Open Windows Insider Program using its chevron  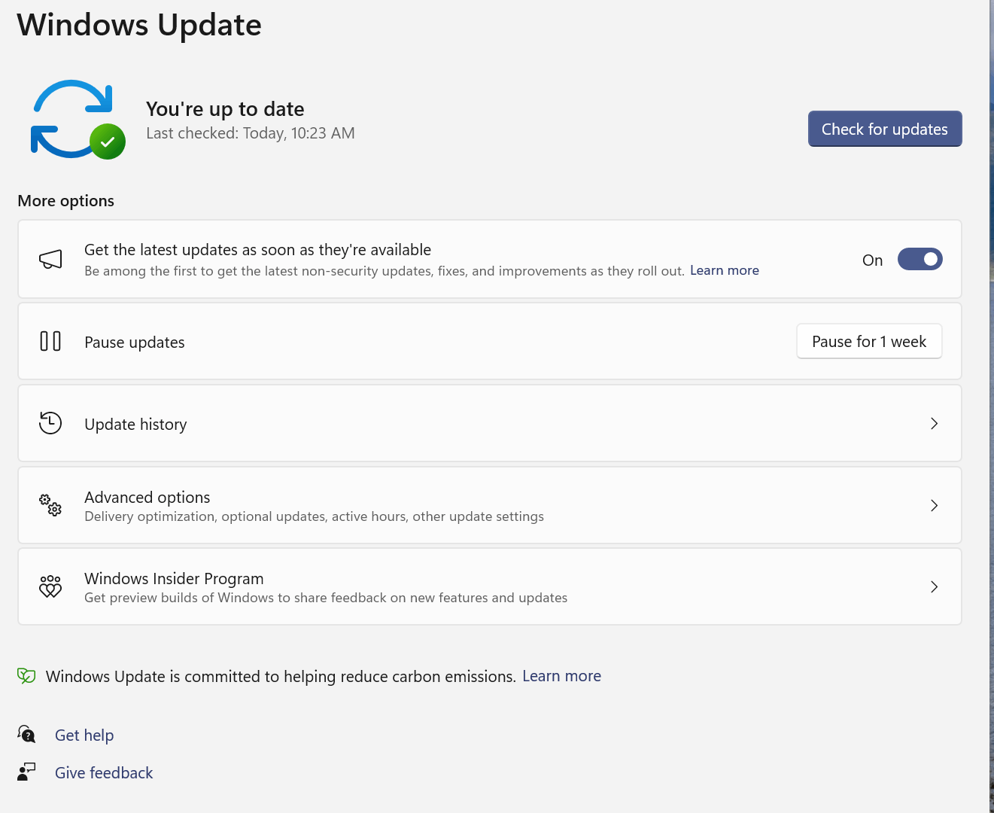click(934, 586)
